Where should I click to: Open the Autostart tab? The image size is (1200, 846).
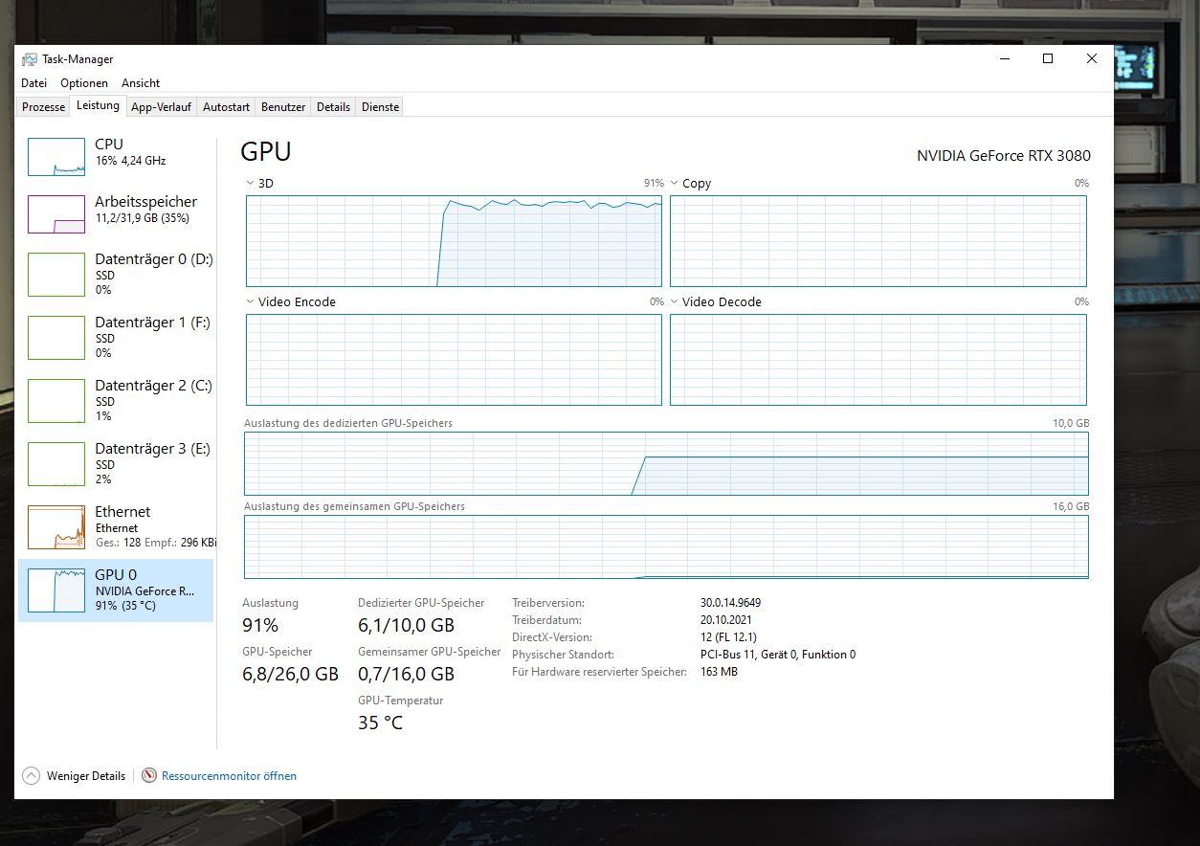[x=227, y=107]
